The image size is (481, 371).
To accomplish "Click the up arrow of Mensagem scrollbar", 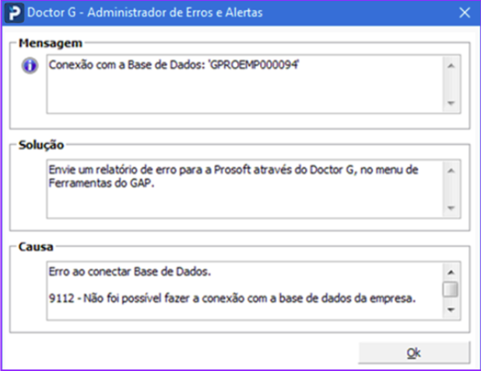I will pyautogui.click(x=451, y=65).
